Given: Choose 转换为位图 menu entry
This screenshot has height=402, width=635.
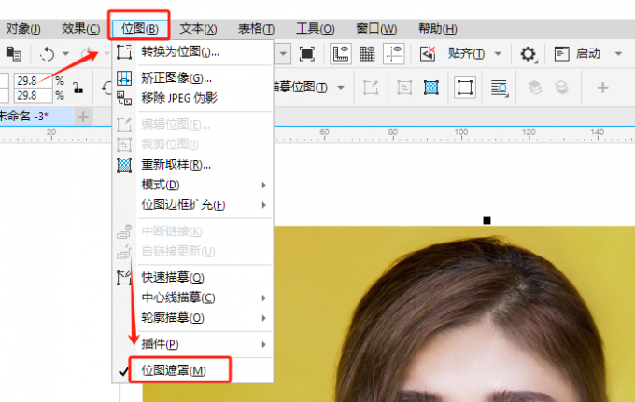Looking at the screenshot, I should click(x=192, y=52).
